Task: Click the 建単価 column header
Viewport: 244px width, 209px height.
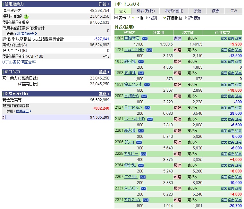Action: click(159, 33)
